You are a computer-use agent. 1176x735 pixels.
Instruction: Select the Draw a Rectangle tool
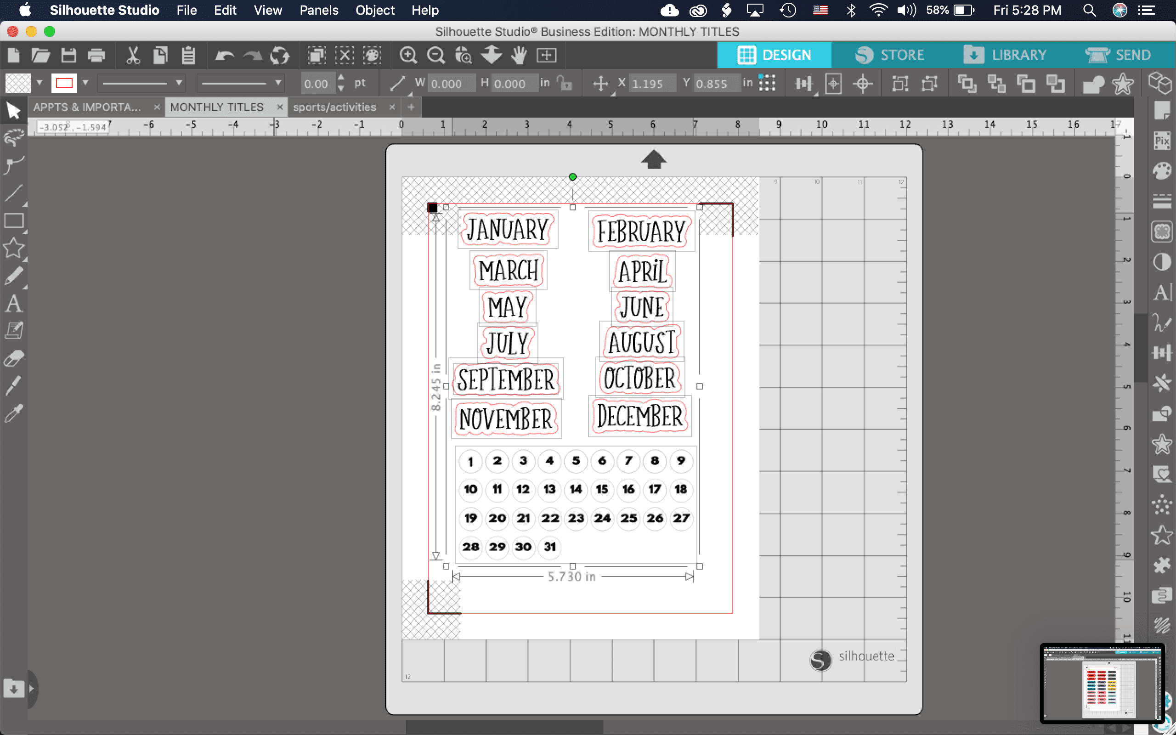14,221
